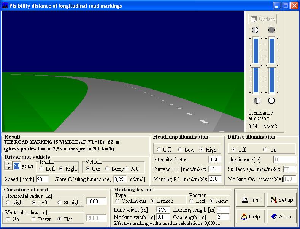Click the Marking RL input field
Viewport: 300px width, 229px height.
(x=215, y=179)
